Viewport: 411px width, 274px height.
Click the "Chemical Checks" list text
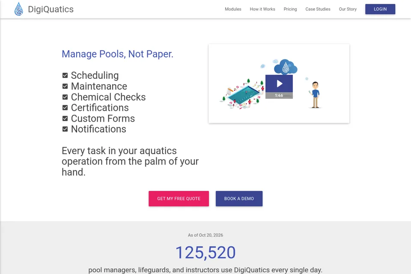pos(108,97)
